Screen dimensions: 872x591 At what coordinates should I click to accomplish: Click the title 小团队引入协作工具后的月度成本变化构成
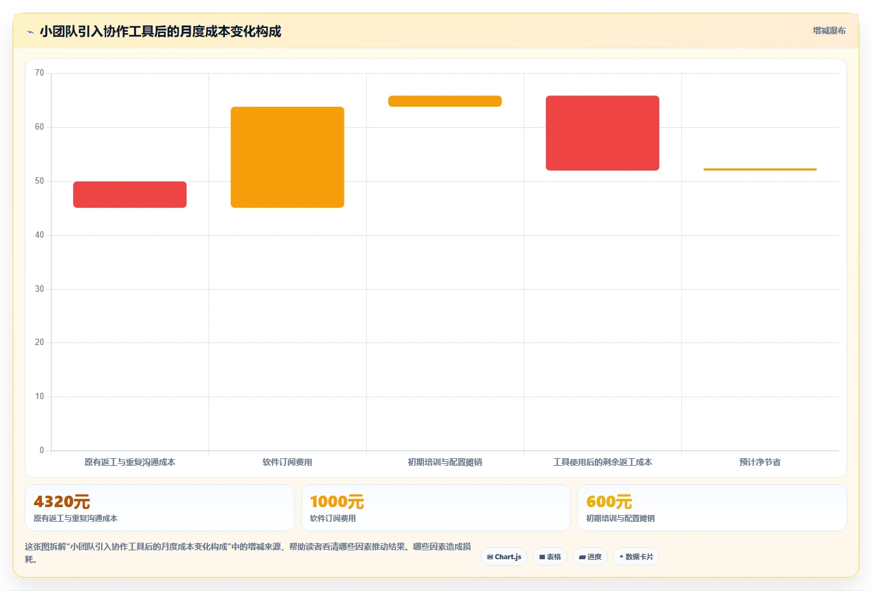(x=160, y=31)
